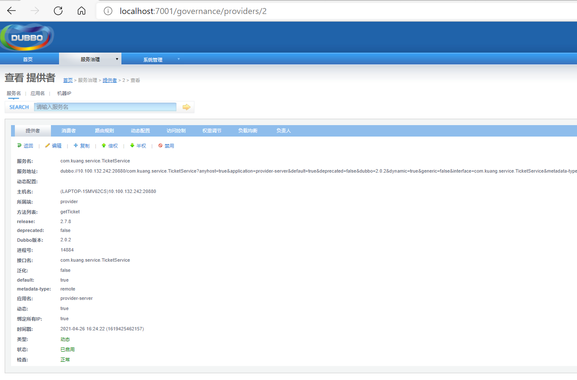The height and width of the screenshot is (380, 577).
Task: Select 应用名 search type
Action: [x=37, y=93]
